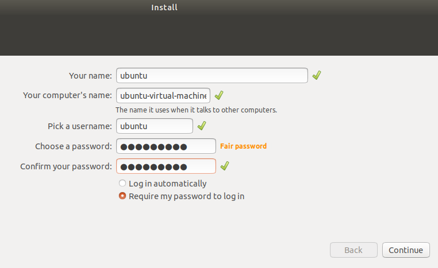Focus the Your name text field
438x268 pixels.
212,75
